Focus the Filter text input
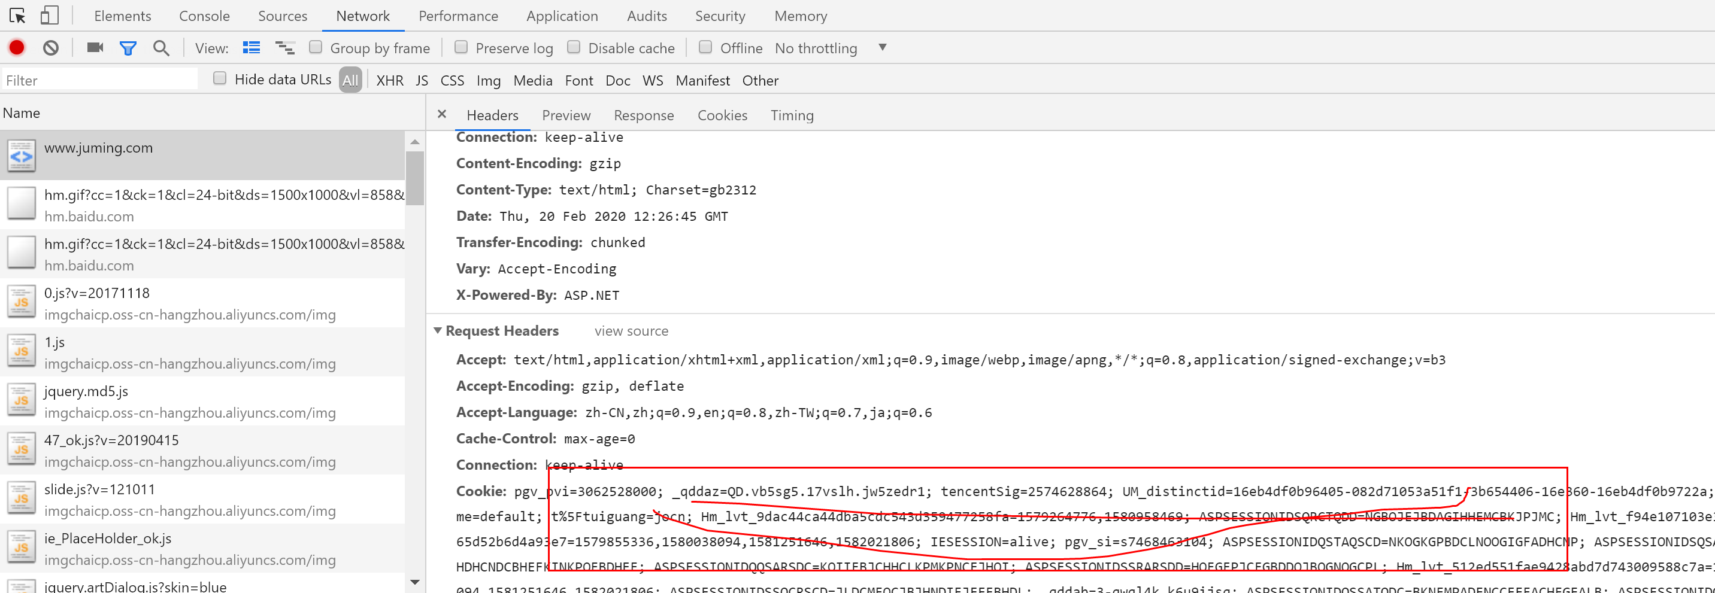The image size is (1715, 593). (x=100, y=80)
